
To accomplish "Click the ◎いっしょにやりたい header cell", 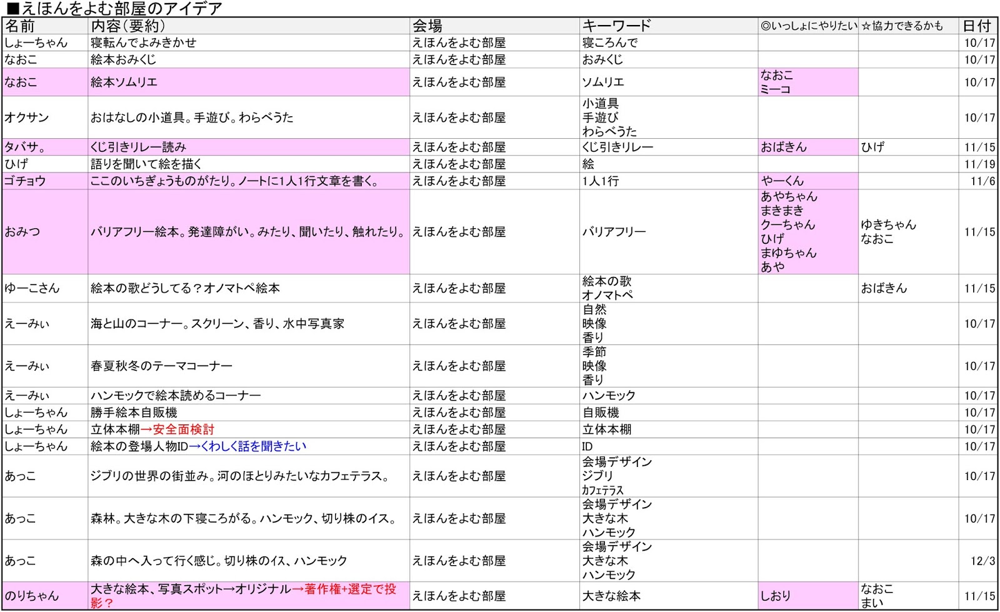I will pos(808,26).
